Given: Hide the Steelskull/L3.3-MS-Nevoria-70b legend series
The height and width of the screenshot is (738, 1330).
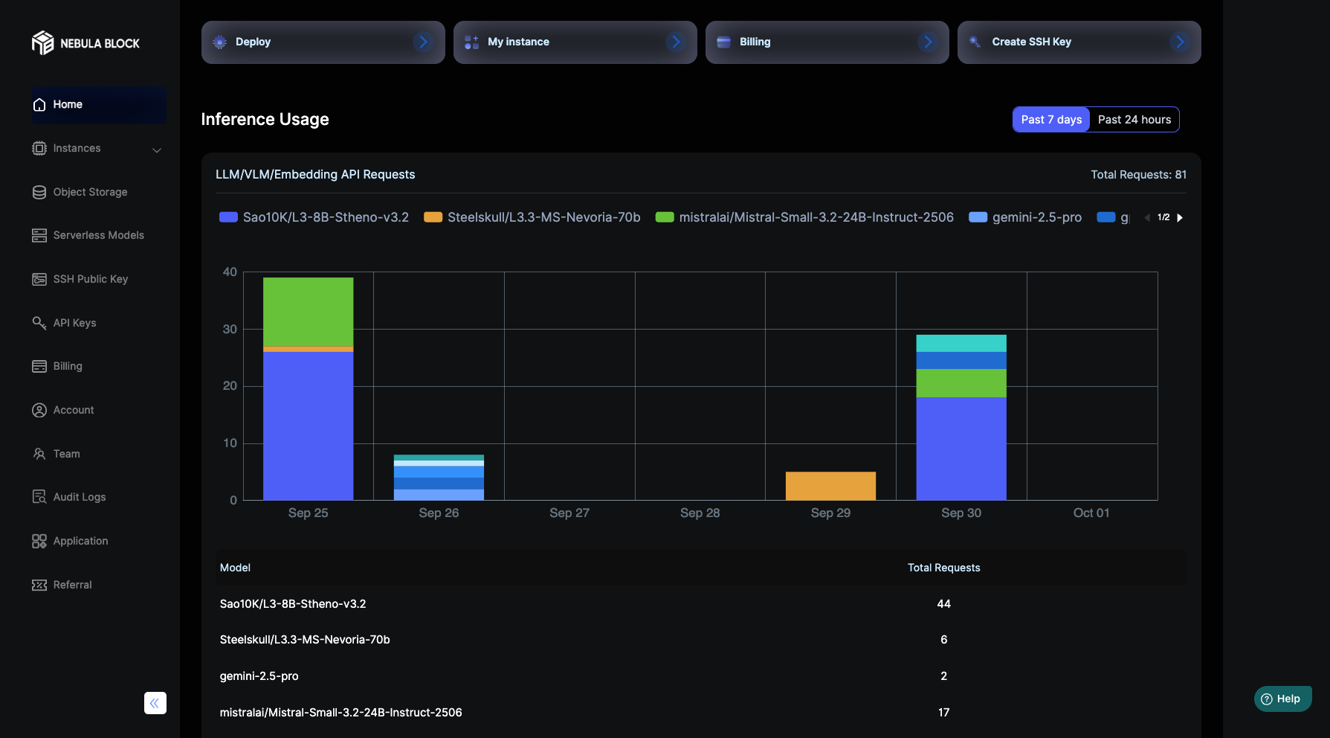Looking at the screenshot, I should point(532,217).
